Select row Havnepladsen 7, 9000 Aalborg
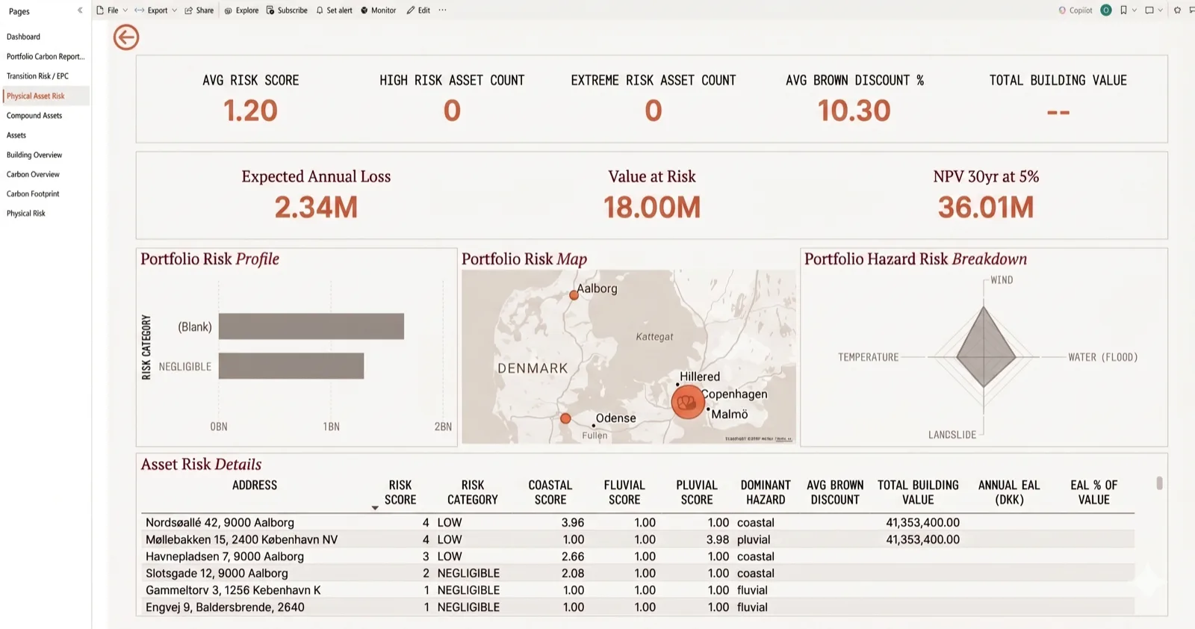The height and width of the screenshot is (629, 1195). coord(638,557)
